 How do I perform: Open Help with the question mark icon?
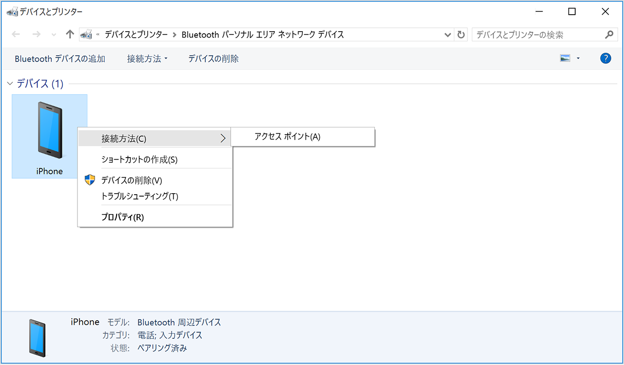605,59
